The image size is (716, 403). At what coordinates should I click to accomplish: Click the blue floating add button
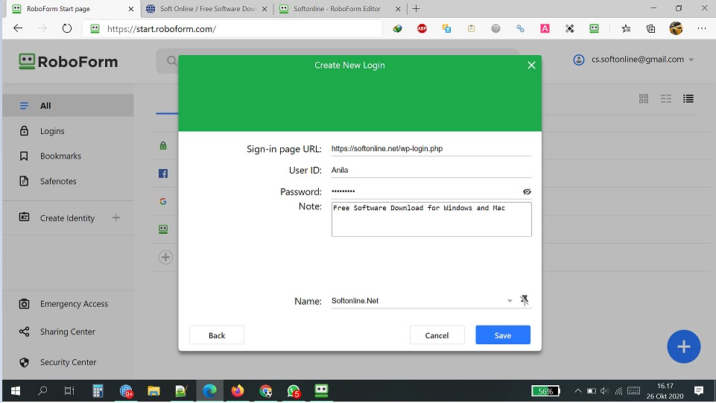click(x=683, y=347)
